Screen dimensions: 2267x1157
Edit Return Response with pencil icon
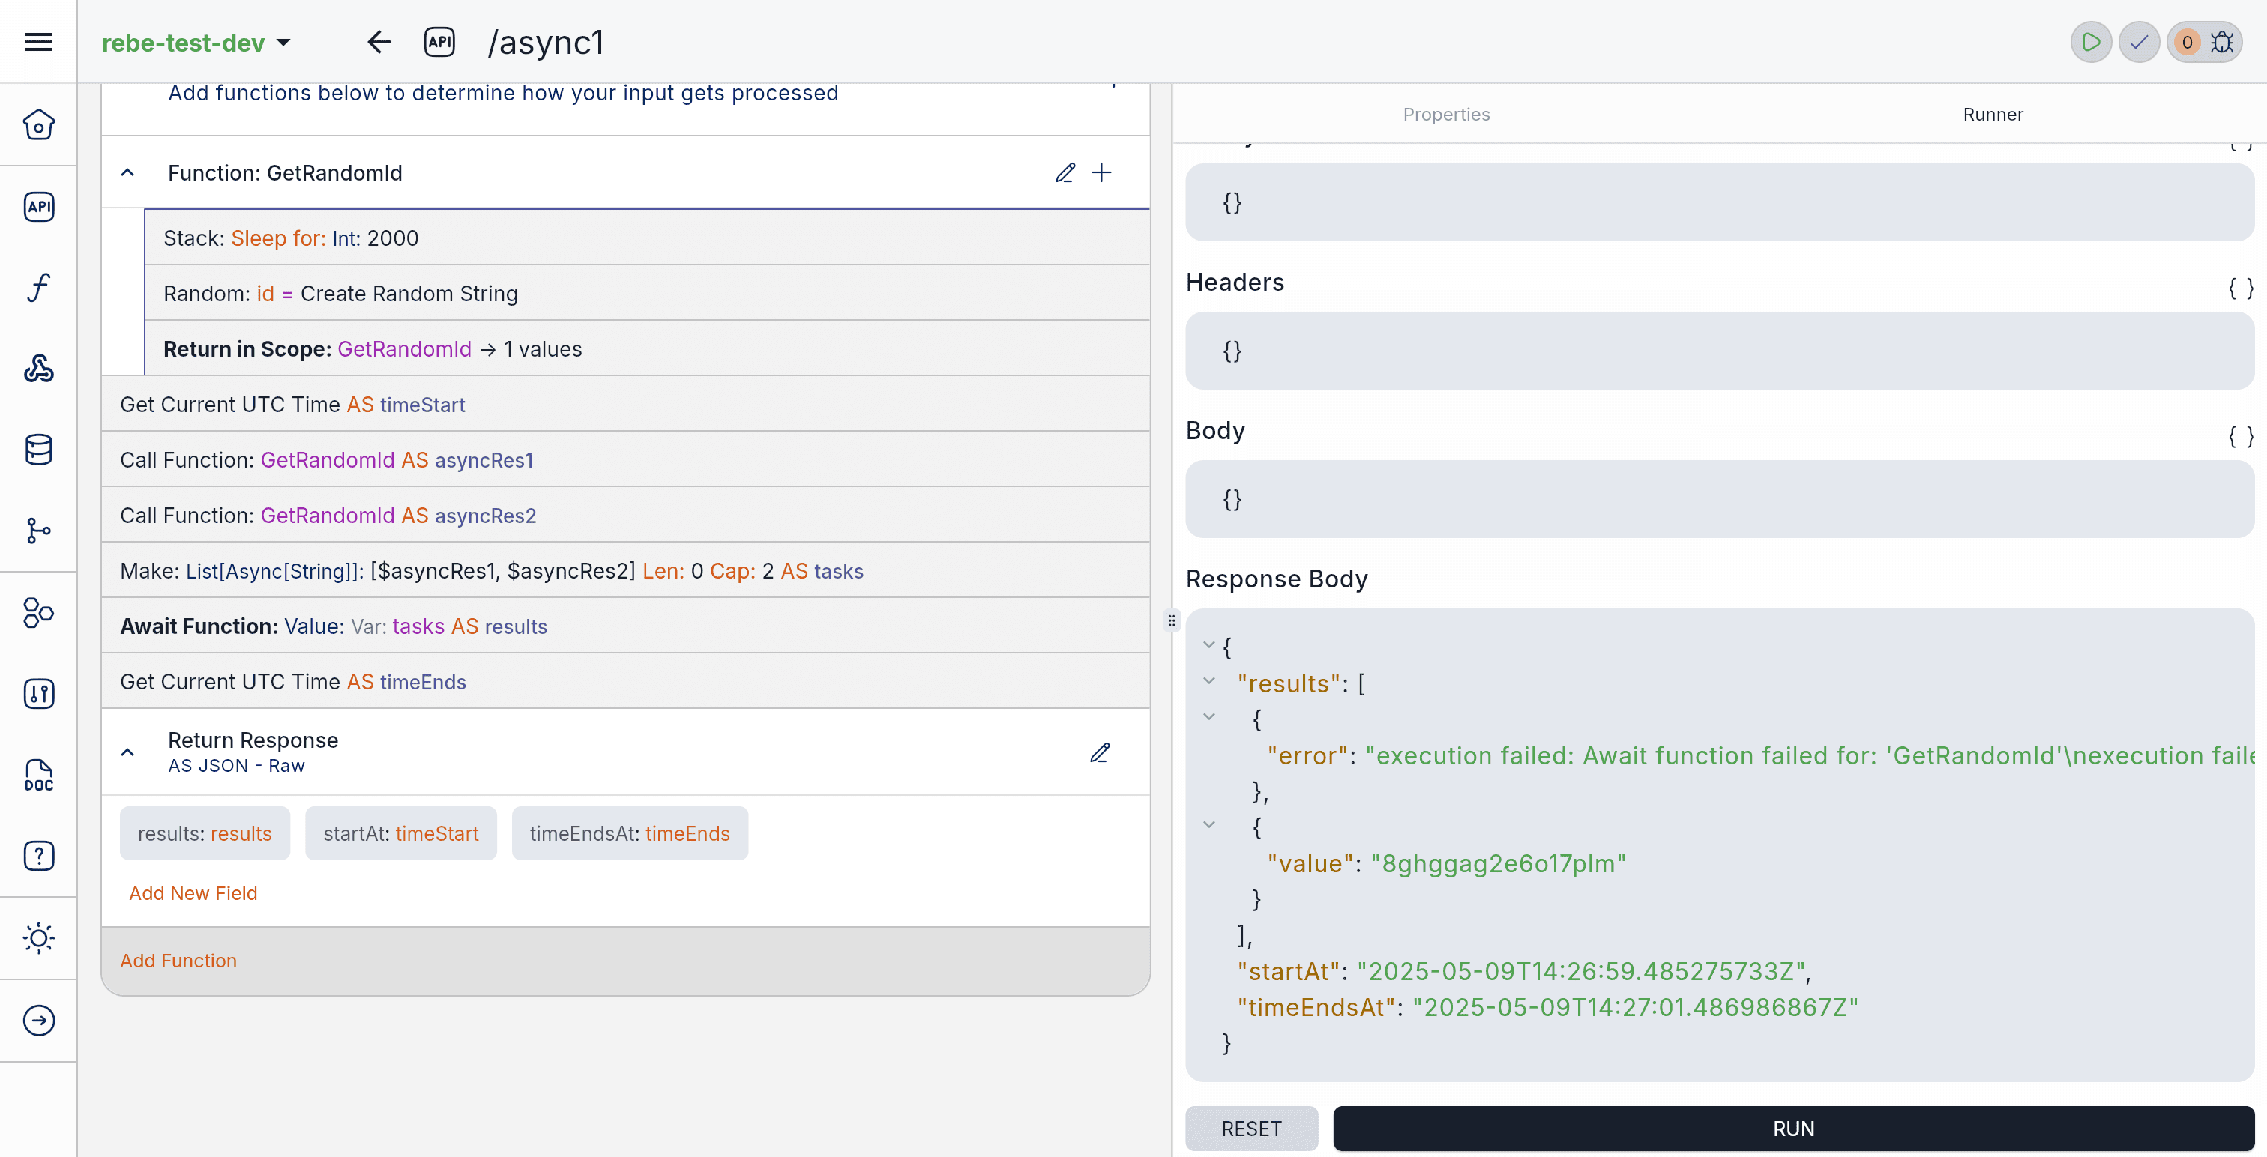point(1099,752)
